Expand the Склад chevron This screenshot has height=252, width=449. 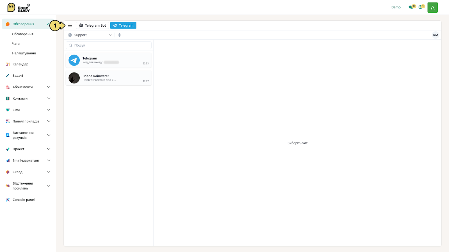point(49,172)
